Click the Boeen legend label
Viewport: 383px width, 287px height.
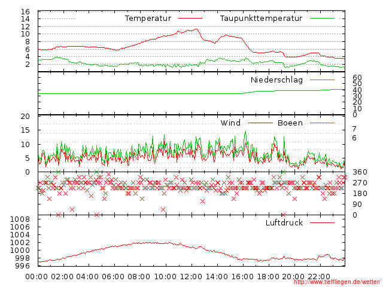(x=290, y=123)
